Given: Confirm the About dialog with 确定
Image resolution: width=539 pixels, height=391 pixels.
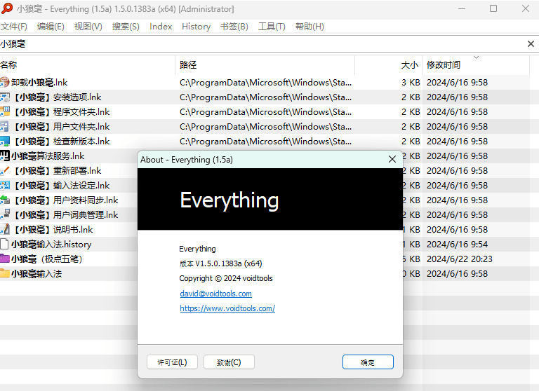Looking at the screenshot, I should [x=368, y=362].
